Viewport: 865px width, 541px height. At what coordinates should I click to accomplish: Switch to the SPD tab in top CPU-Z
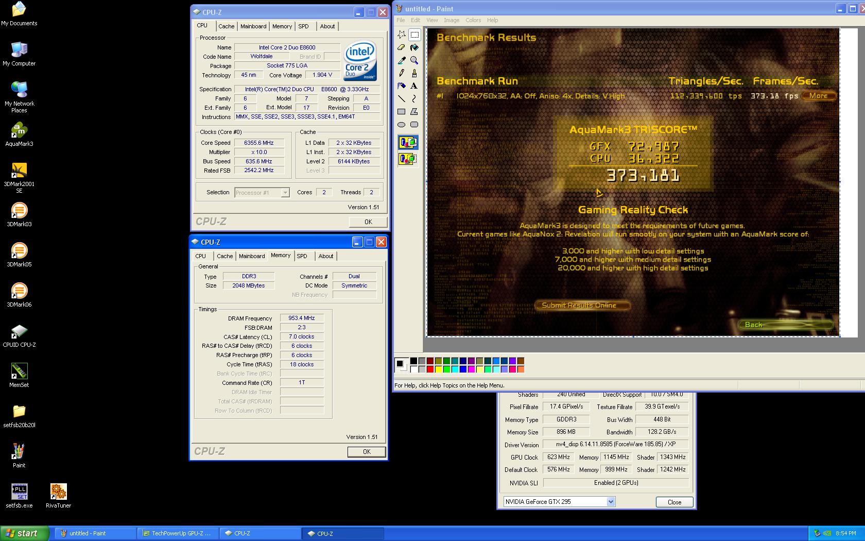pyautogui.click(x=304, y=26)
